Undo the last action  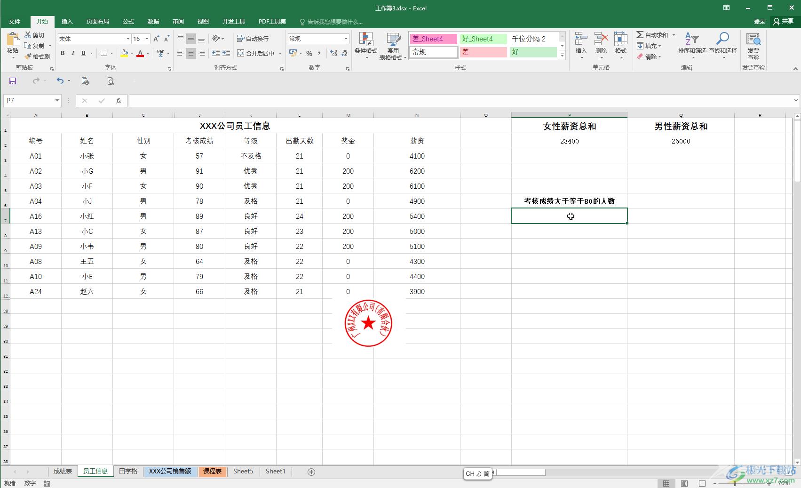[x=60, y=81]
